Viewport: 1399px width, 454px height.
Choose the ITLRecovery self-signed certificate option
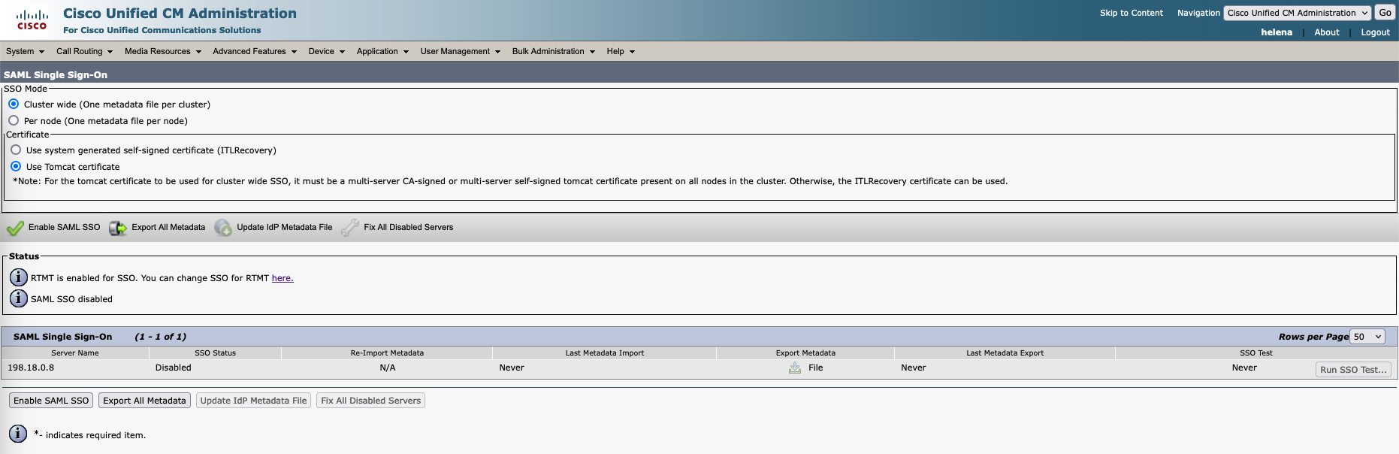point(16,150)
